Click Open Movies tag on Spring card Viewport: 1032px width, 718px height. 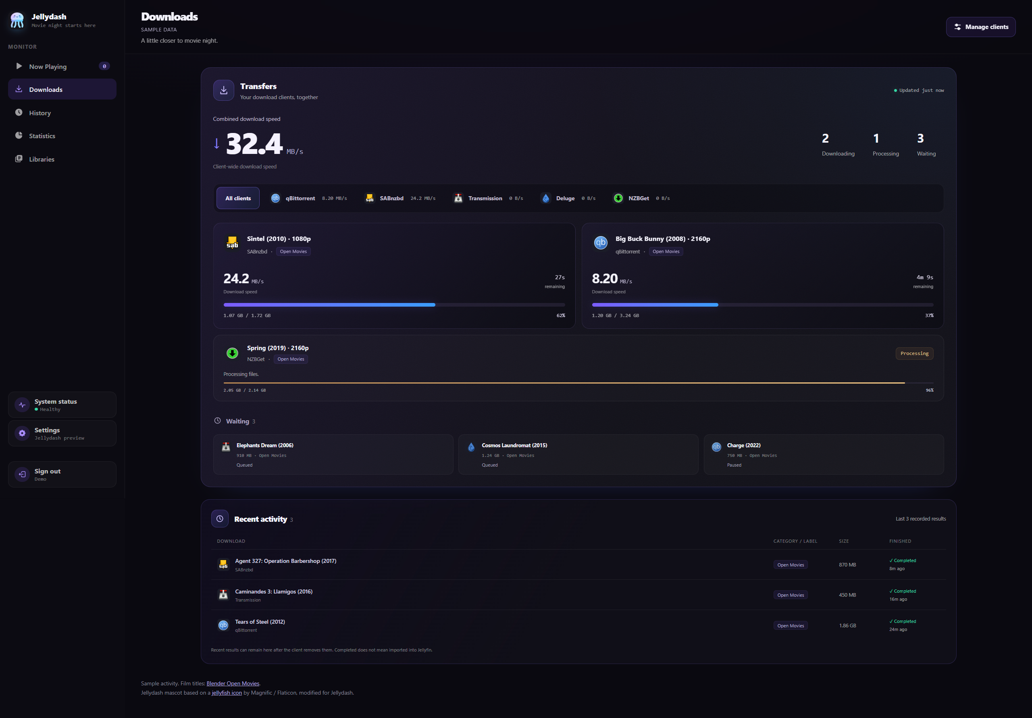tap(290, 359)
